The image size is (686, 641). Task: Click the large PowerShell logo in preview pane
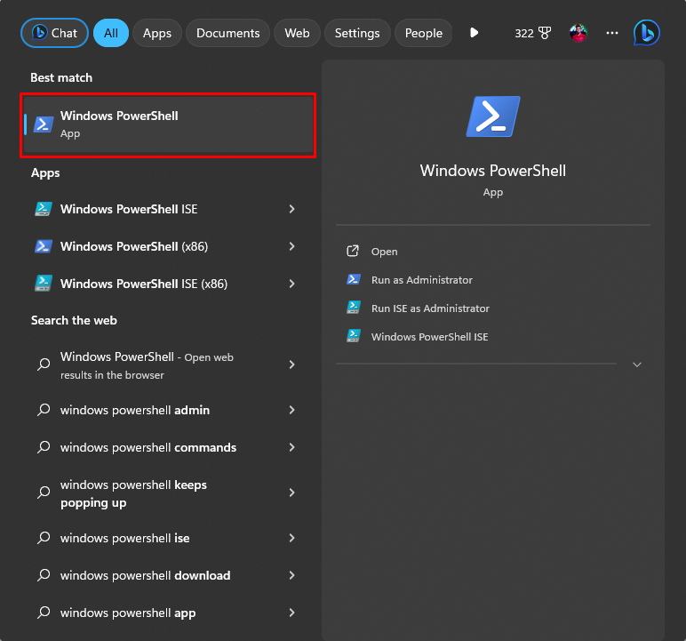click(x=493, y=116)
